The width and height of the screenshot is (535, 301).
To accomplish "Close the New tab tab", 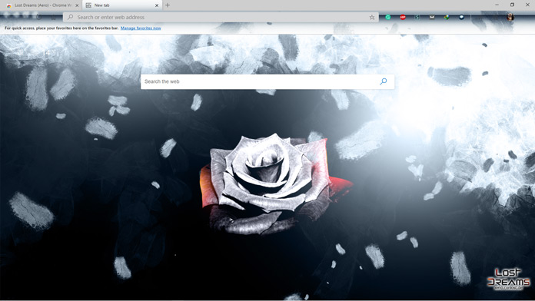I will [x=157, y=5].
